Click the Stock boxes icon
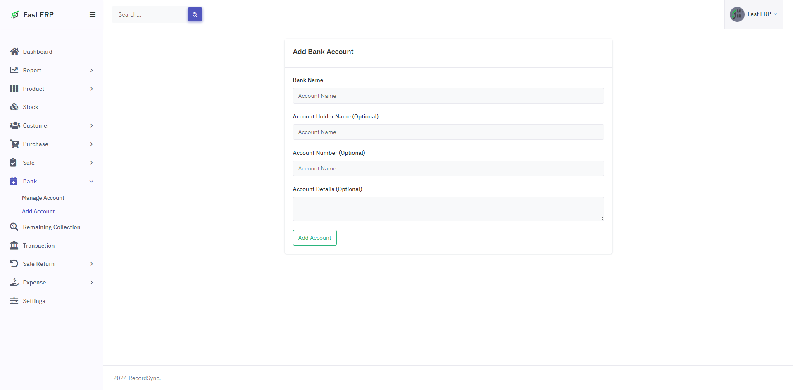793x390 pixels. 14,107
